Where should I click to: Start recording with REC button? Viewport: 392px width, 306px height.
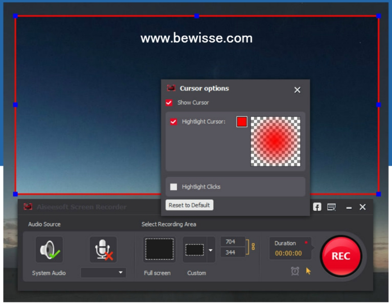(341, 256)
